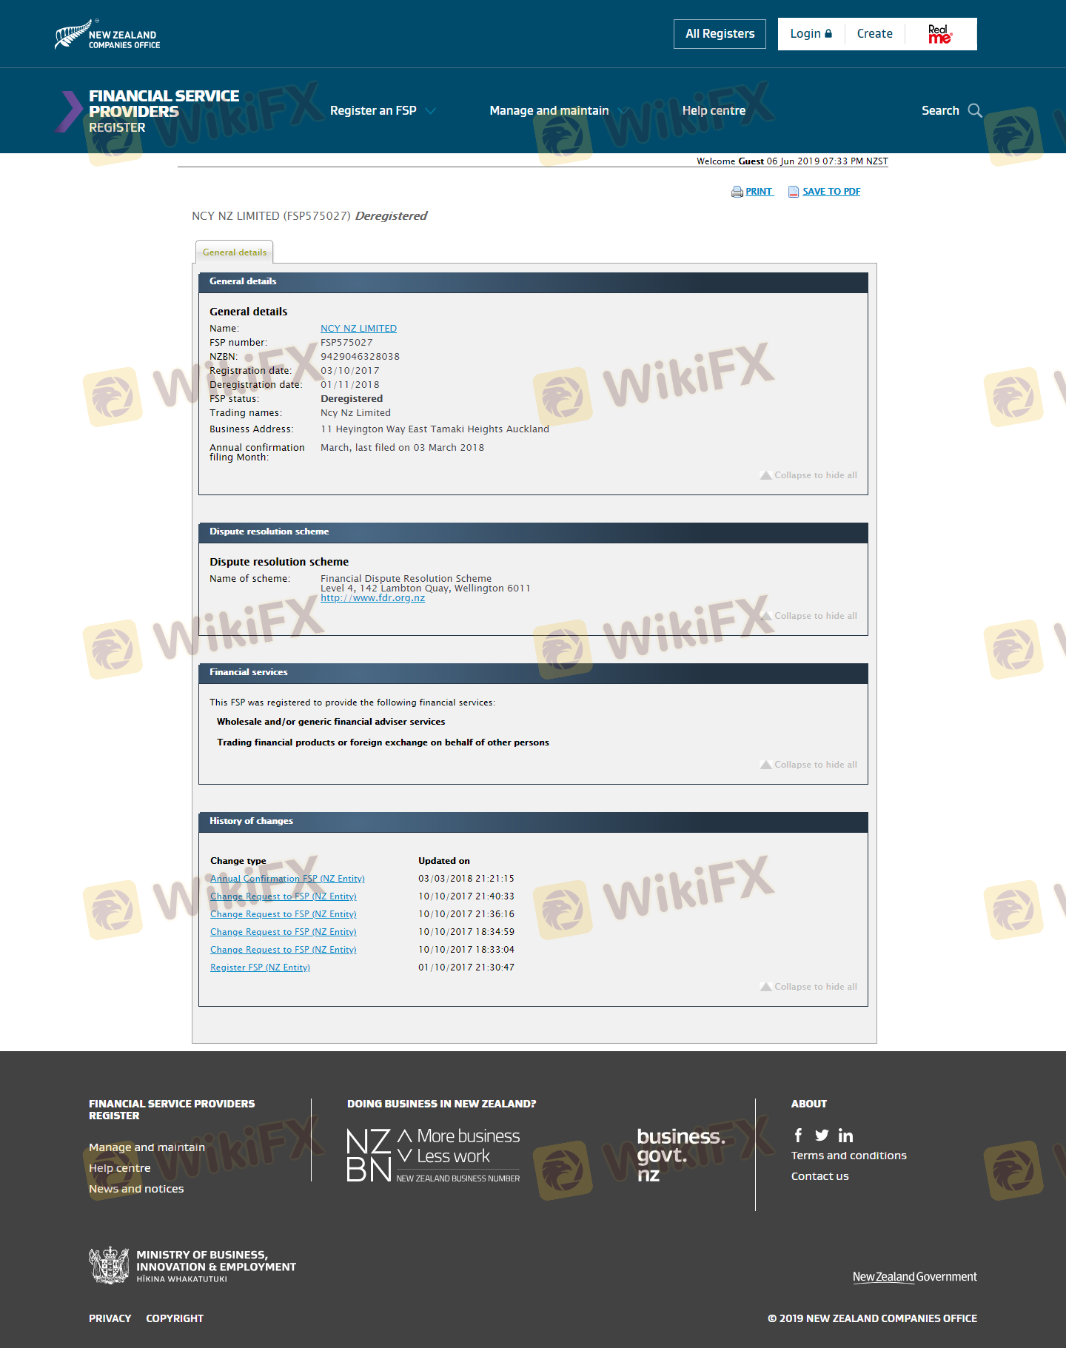Open the Twitter icon in the footer
1066x1348 pixels.
point(822,1136)
